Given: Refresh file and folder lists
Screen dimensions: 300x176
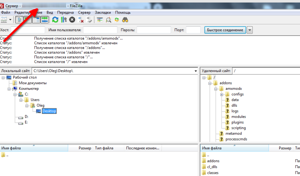Looking at the screenshot, I should pyautogui.click(x=55, y=20).
